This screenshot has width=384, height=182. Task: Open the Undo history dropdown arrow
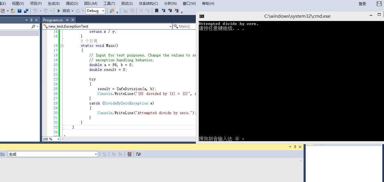[x=40, y=11]
